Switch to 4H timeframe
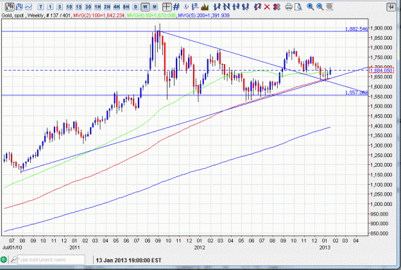401x270 pixels. (x=117, y=7)
